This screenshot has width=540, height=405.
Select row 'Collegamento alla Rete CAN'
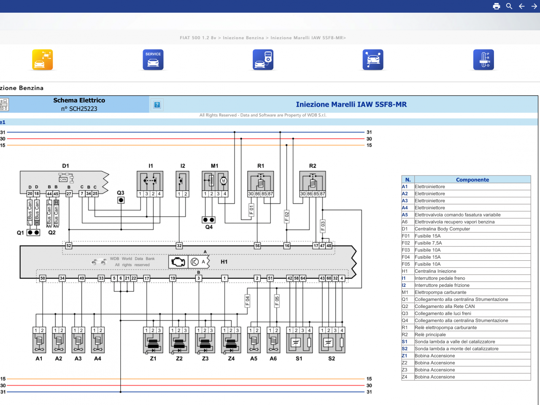(x=466, y=306)
